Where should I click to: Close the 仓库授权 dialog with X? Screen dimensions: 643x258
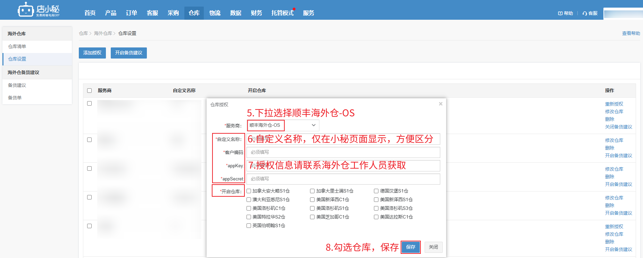[x=441, y=104]
